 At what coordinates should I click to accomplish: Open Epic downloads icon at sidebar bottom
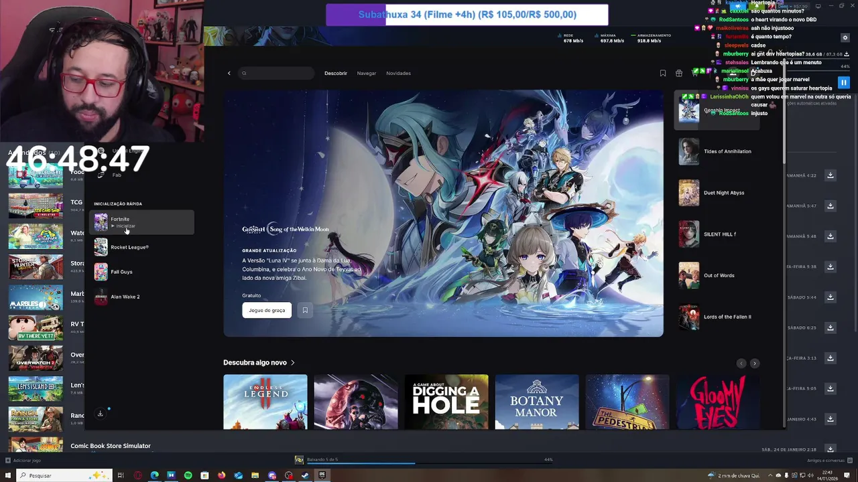101,414
